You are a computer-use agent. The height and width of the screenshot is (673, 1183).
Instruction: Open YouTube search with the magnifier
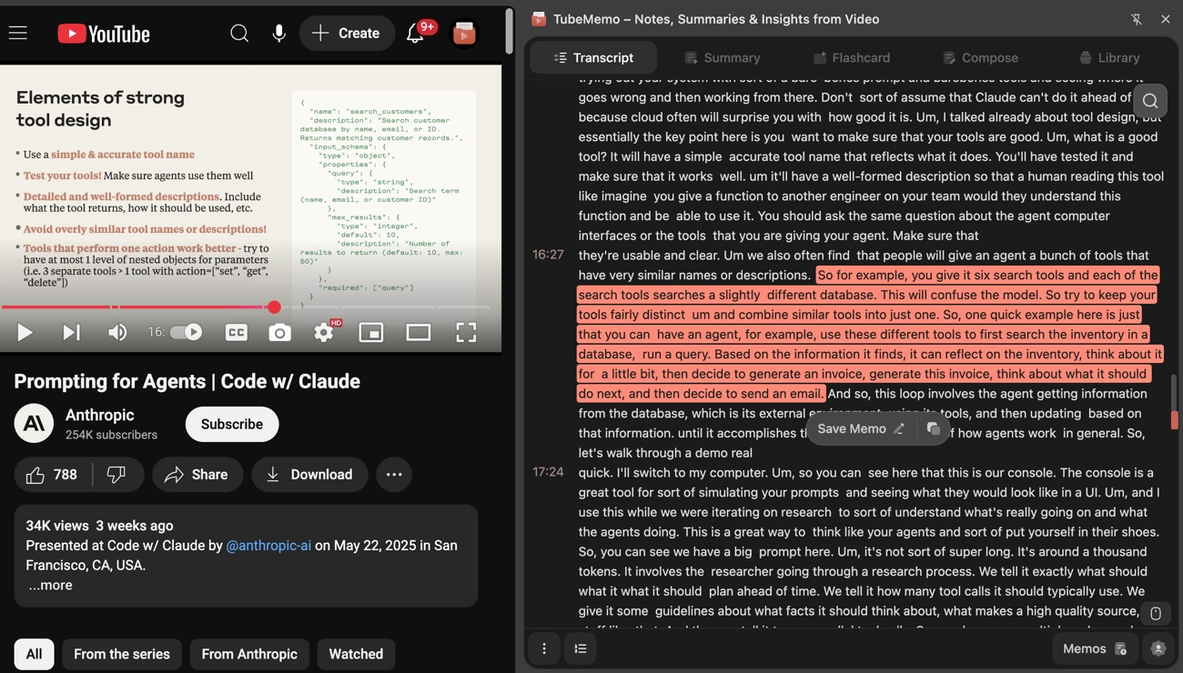coord(239,34)
